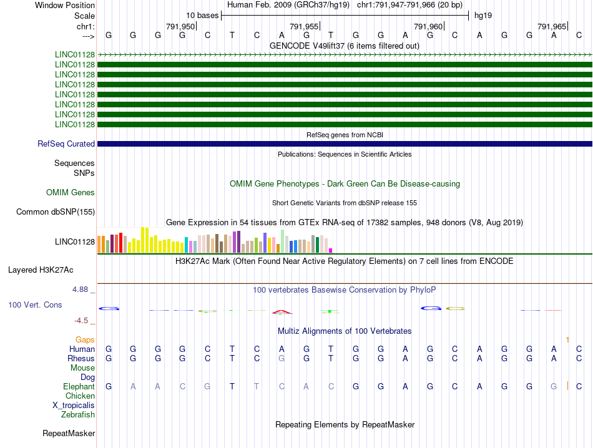Image resolution: width=593 pixels, height=448 pixels.
Task: Click the Zebrafish species label
Action: (78, 414)
